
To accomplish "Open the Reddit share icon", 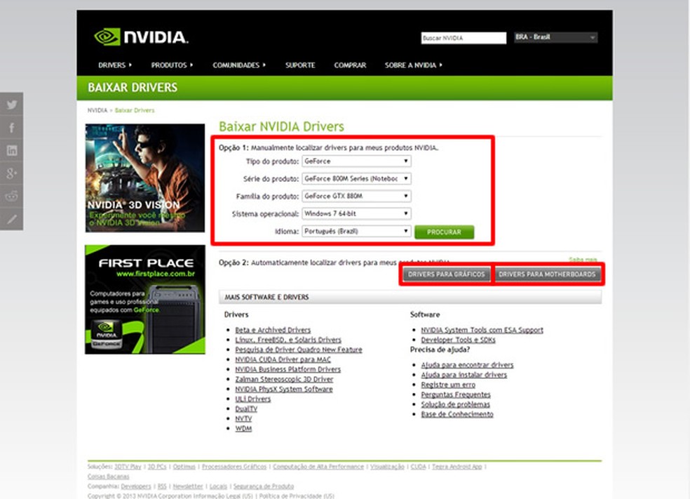I will click(12, 197).
